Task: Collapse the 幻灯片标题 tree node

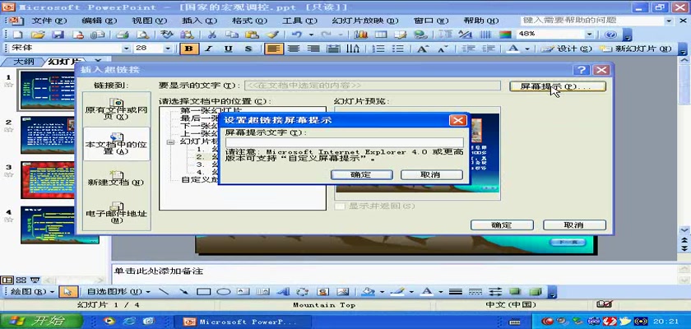Action: coord(170,141)
